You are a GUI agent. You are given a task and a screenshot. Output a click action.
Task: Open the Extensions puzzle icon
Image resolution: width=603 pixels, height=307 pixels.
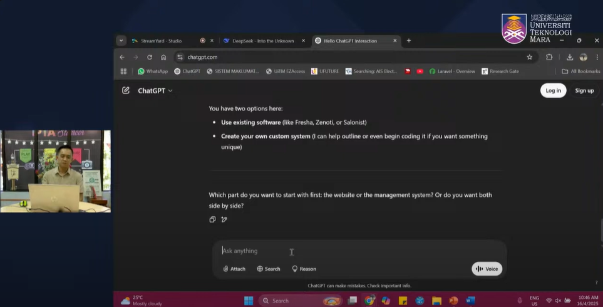[549, 57]
